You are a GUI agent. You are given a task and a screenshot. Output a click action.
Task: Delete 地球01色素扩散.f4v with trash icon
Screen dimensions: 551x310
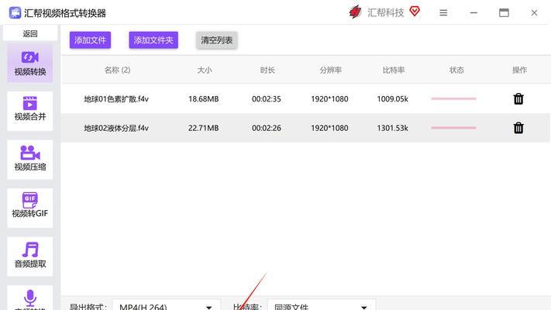pyautogui.click(x=518, y=98)
